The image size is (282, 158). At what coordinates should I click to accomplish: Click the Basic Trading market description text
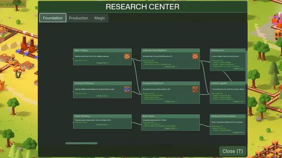point(92,56)
